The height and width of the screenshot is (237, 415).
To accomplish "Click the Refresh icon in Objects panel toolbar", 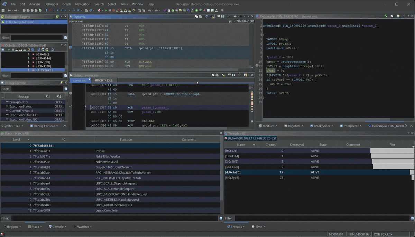I will tap(53, 50).
